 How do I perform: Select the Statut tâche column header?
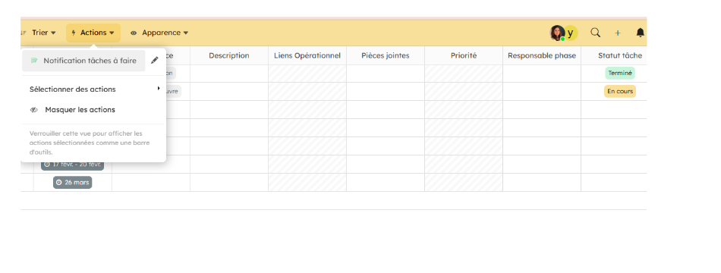[x=620, y=55]
